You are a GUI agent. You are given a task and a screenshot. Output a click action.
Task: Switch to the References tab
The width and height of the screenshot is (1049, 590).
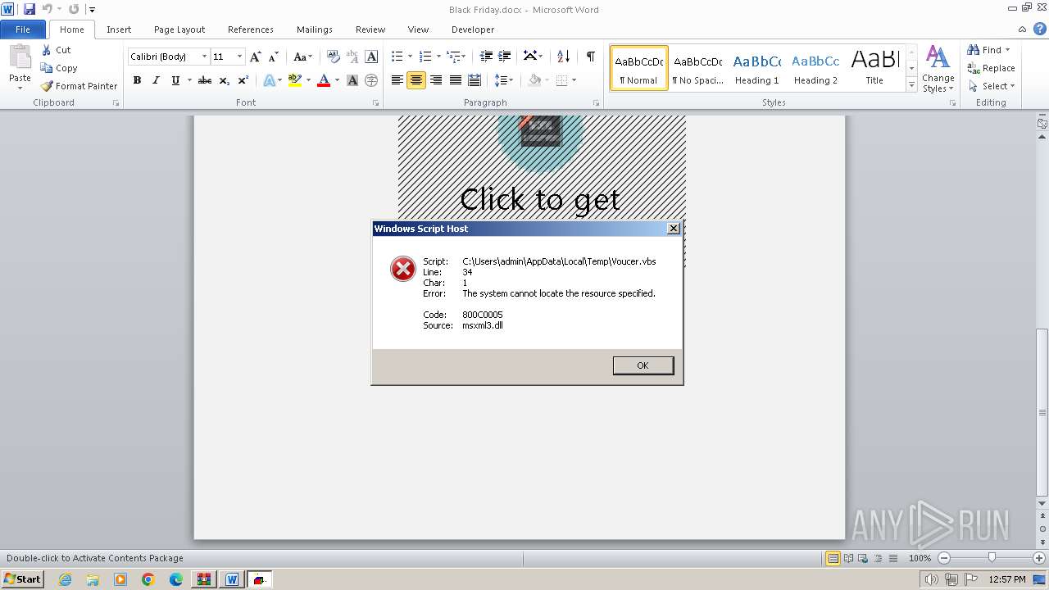pos(251,29)
